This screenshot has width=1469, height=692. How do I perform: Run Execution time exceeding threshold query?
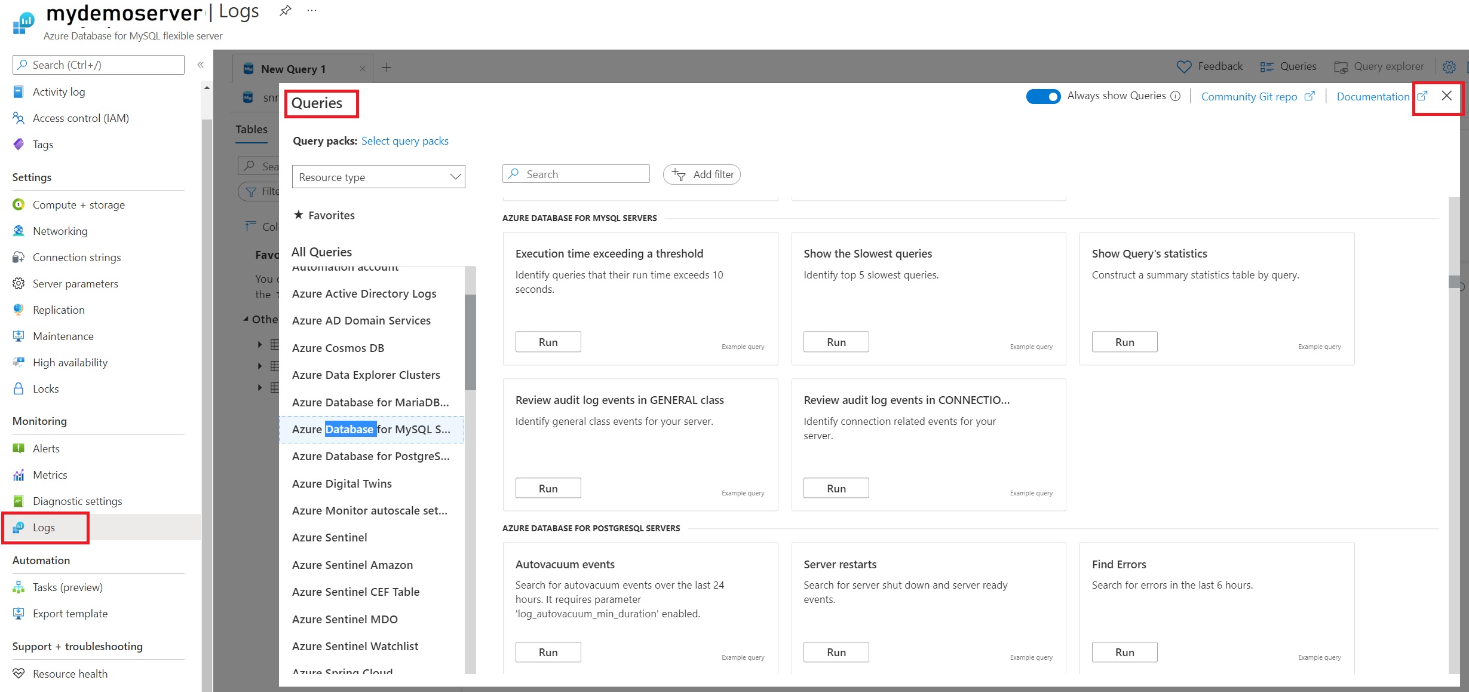[547, 341]
